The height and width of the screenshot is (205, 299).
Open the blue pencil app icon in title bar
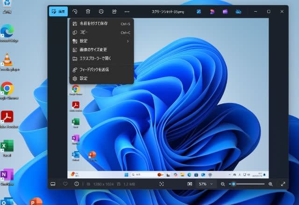tap(199, 12)
